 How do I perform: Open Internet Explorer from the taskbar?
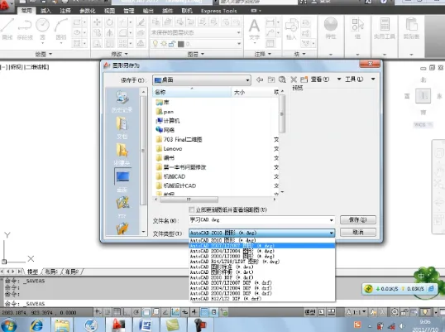coord(37,325)
